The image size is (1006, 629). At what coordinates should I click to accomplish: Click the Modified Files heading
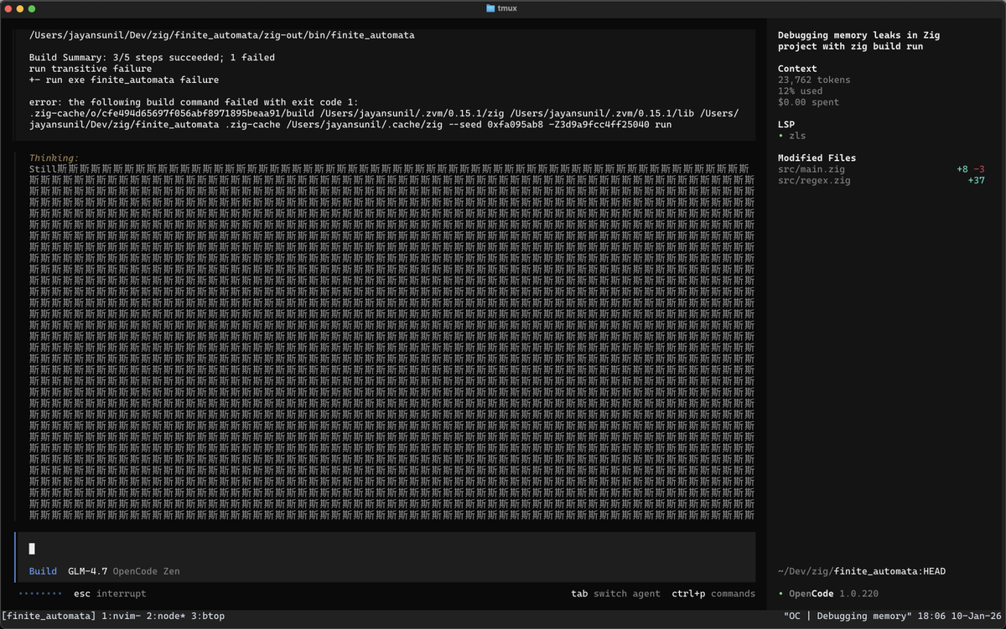coord(817,157)
